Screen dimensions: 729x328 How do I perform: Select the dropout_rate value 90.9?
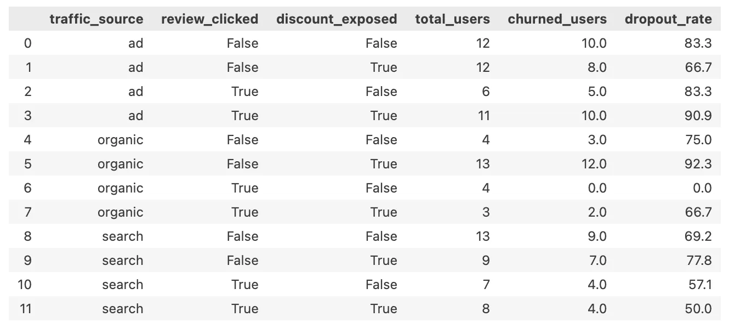(698, 116)
